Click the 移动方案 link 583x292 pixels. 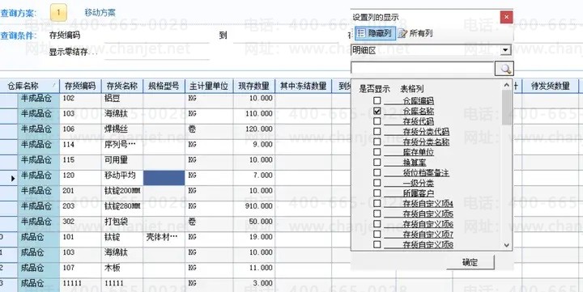pos(100,13)
